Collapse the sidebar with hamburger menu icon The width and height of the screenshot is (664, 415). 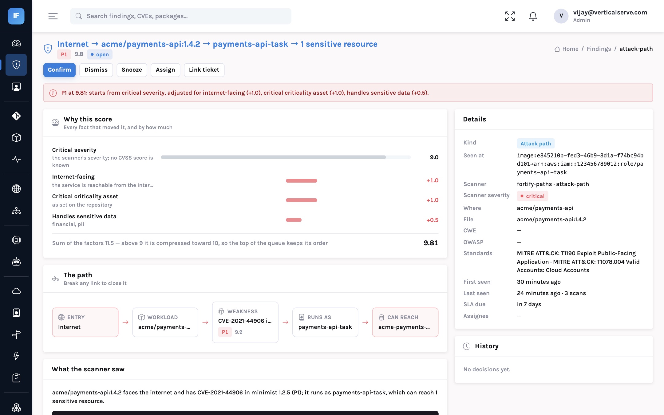(x=53, y=16)
